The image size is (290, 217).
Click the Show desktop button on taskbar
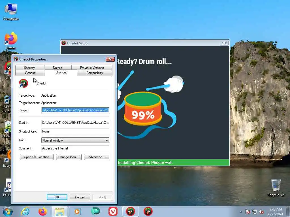pyautogui.click(x=289, y=211)
